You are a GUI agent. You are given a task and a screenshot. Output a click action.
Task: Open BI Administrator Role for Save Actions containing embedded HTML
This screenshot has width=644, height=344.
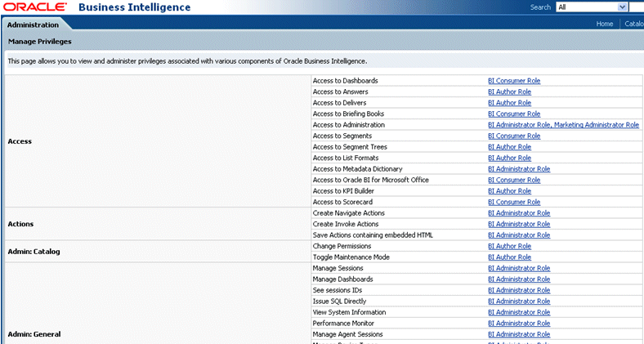519,235
